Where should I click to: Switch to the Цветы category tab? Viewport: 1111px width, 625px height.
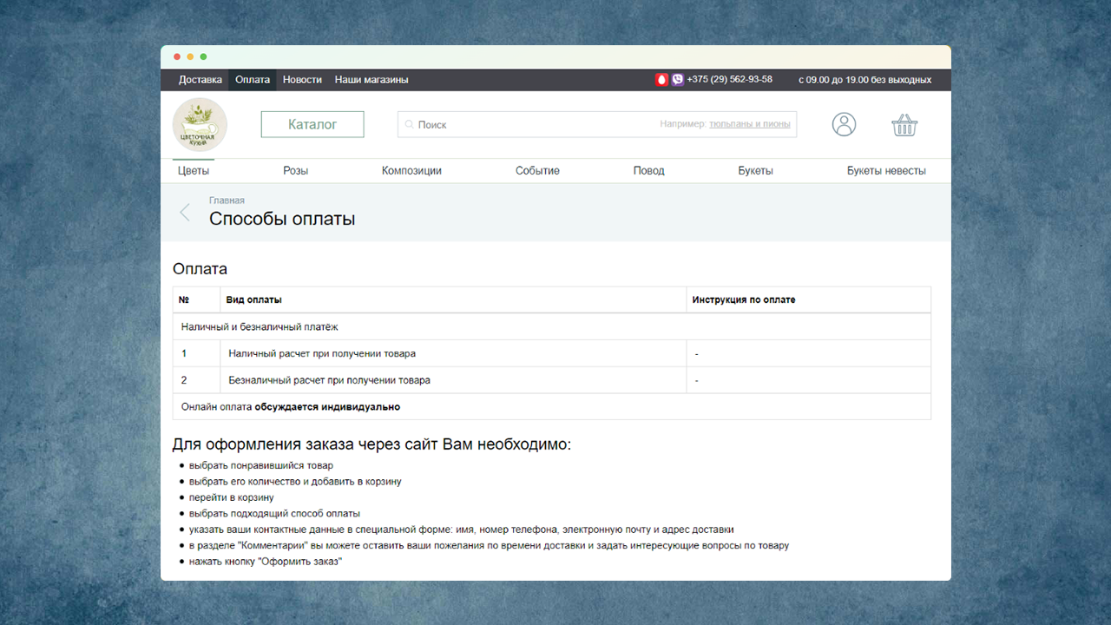pos(194,171)
